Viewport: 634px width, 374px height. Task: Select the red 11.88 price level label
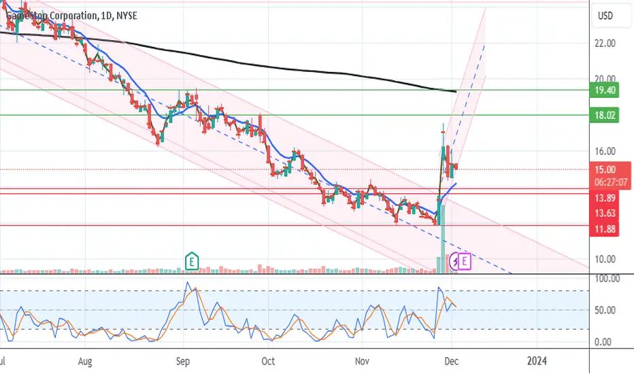tap(605, 229)
